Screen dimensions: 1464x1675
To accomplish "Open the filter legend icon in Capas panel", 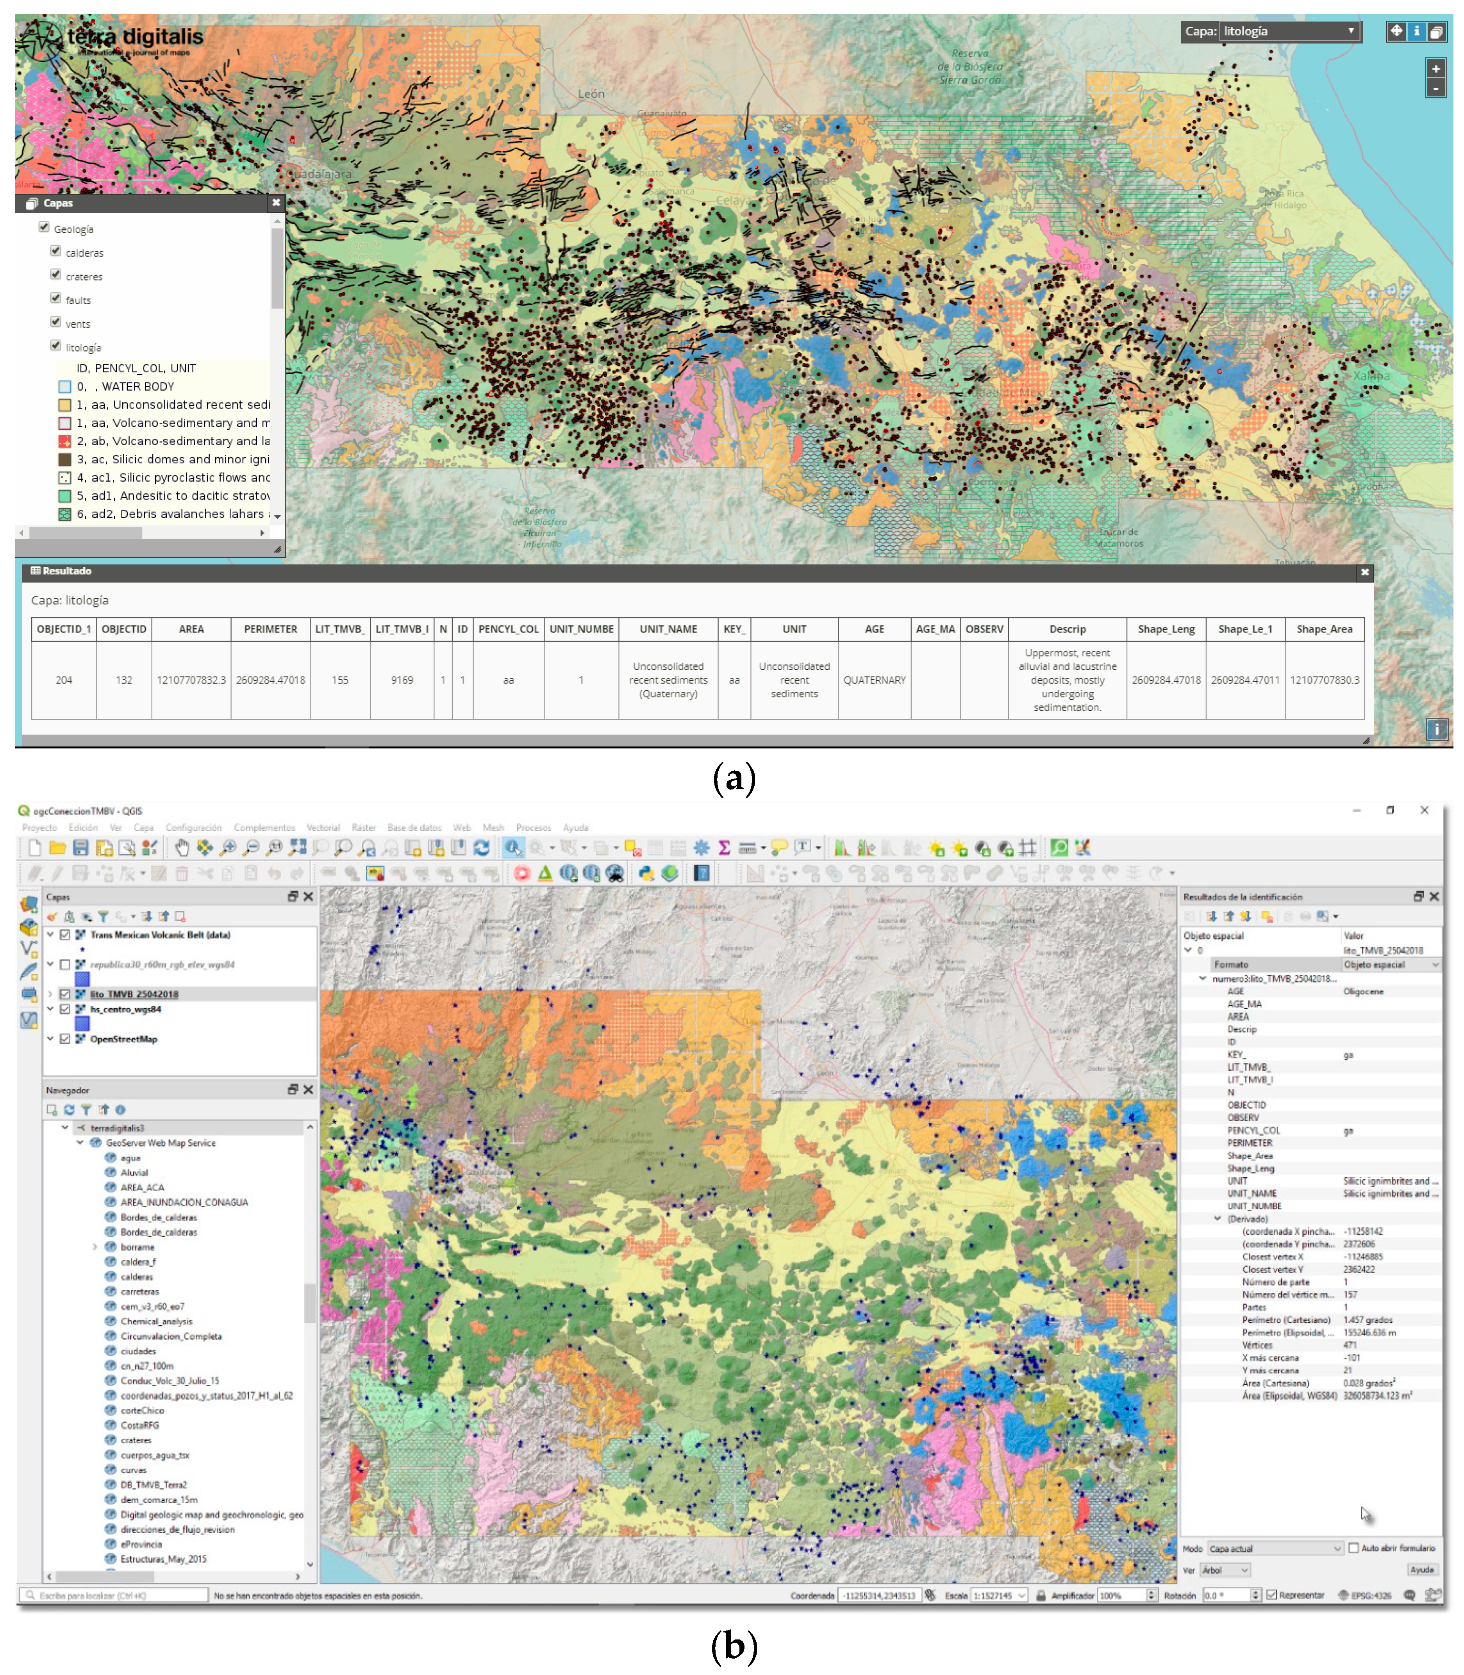I will 103,917.
